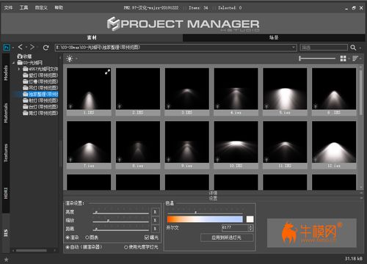Go forward with the right arrow
The height and width of the screenshot is (264, 367).
tap(32, 47)
